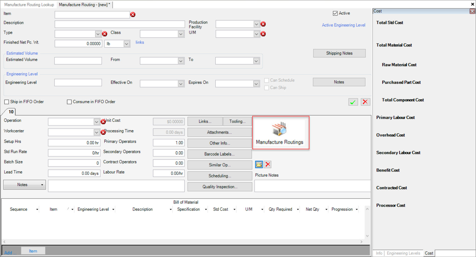
Task: Open Attachments... dialog
Action: pyautogui.click(x=220, y=132)
